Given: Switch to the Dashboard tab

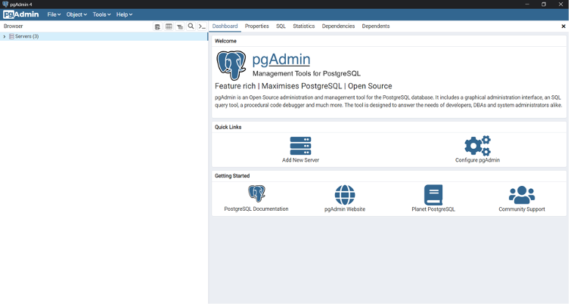Looking at the screenshot, I should (225, 26).
